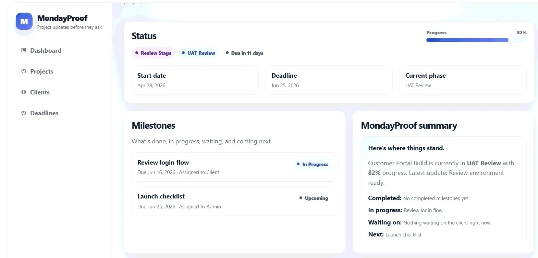Open the Launch checklist milestone row
The width and height of the screenshot is (538, 258).
tap(235, 201)
